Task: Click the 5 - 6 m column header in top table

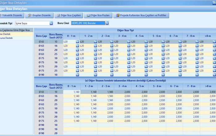Action: tap(157, 36)
